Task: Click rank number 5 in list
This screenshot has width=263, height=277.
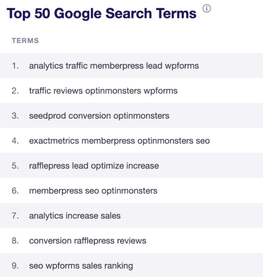Action: tap(15, 166)
